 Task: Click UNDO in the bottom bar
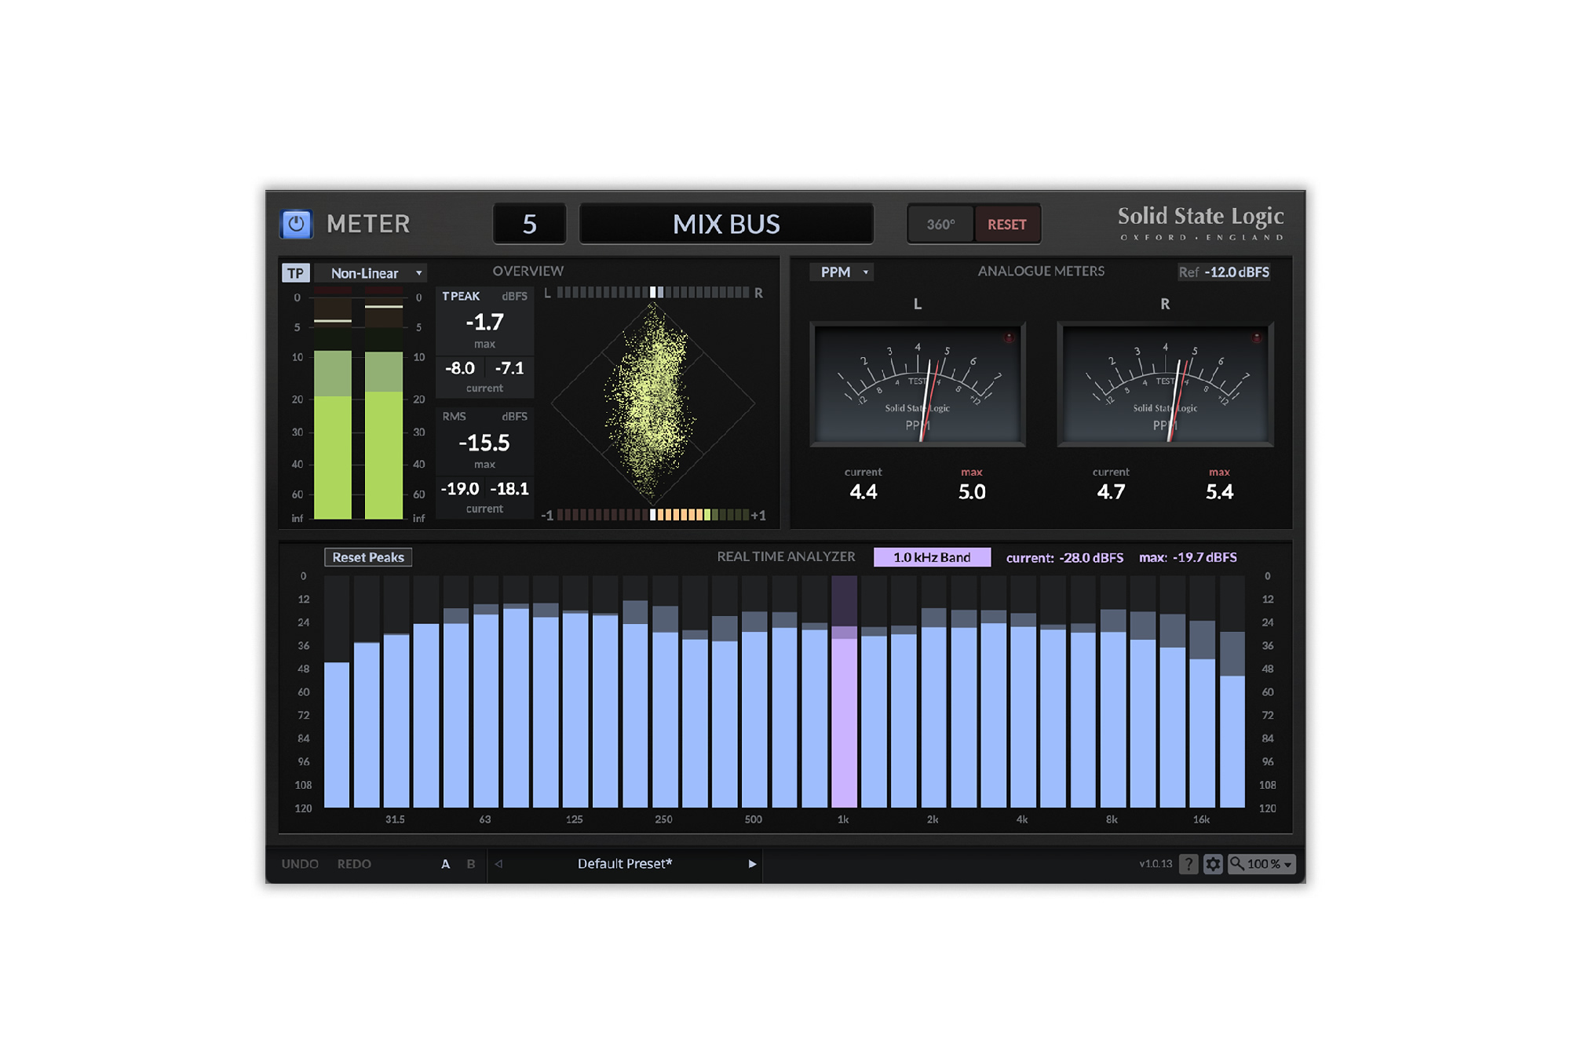(301, 863)
